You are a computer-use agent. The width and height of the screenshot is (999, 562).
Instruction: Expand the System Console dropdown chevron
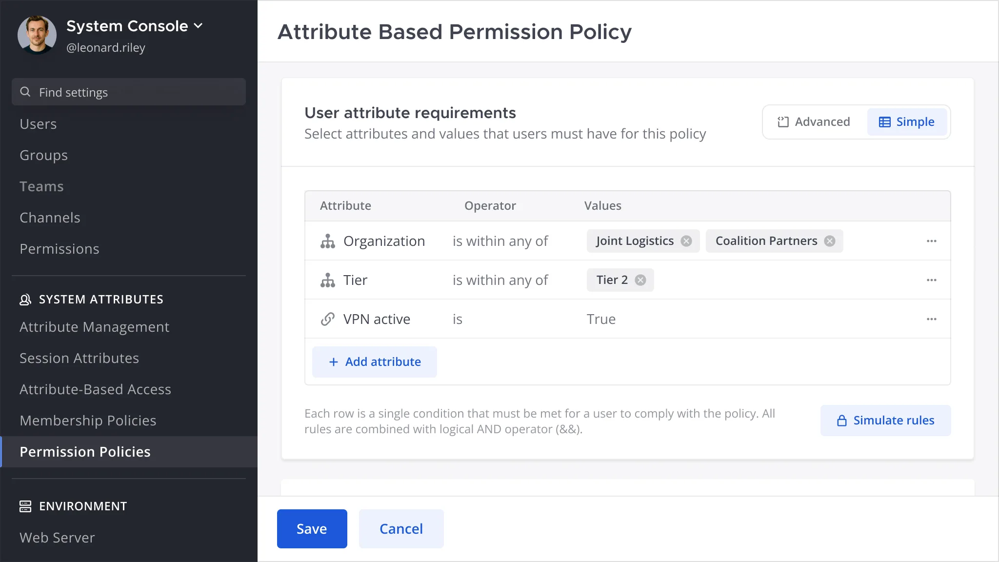coord(198,26)
